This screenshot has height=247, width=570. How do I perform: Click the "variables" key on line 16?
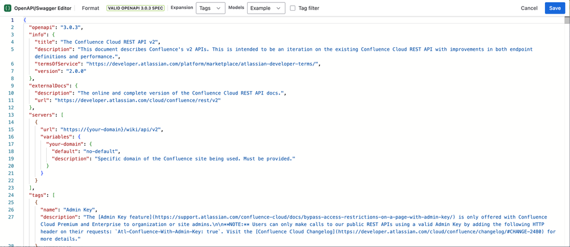tap(55, 137)
